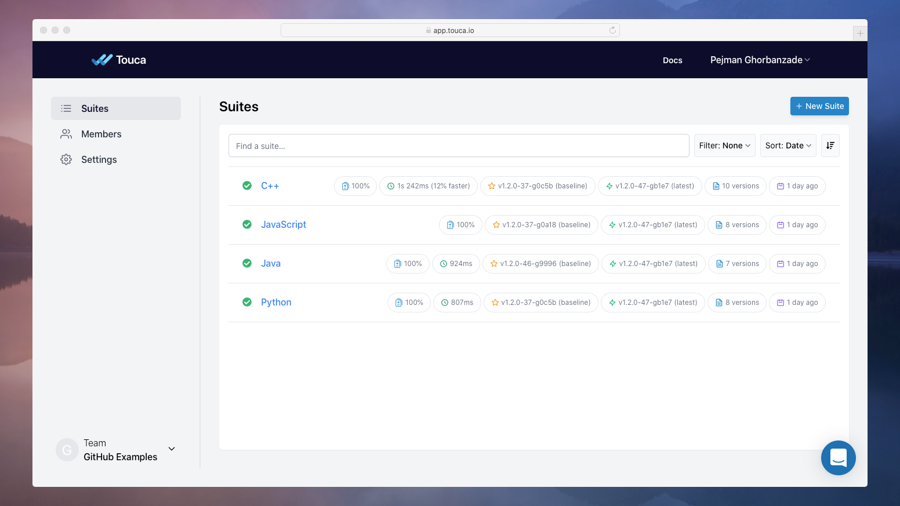Click the 1 day ago badge on C++ row
Image resolution: width=900 pixels, height=506 pixels.
[x=797, y=186]
